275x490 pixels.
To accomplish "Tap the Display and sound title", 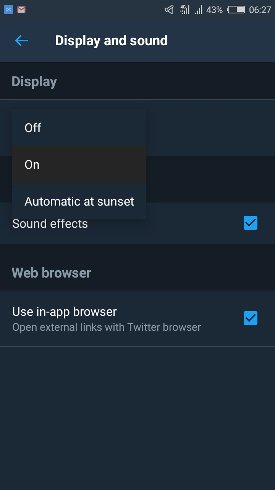I will click(x=111, y=41).
